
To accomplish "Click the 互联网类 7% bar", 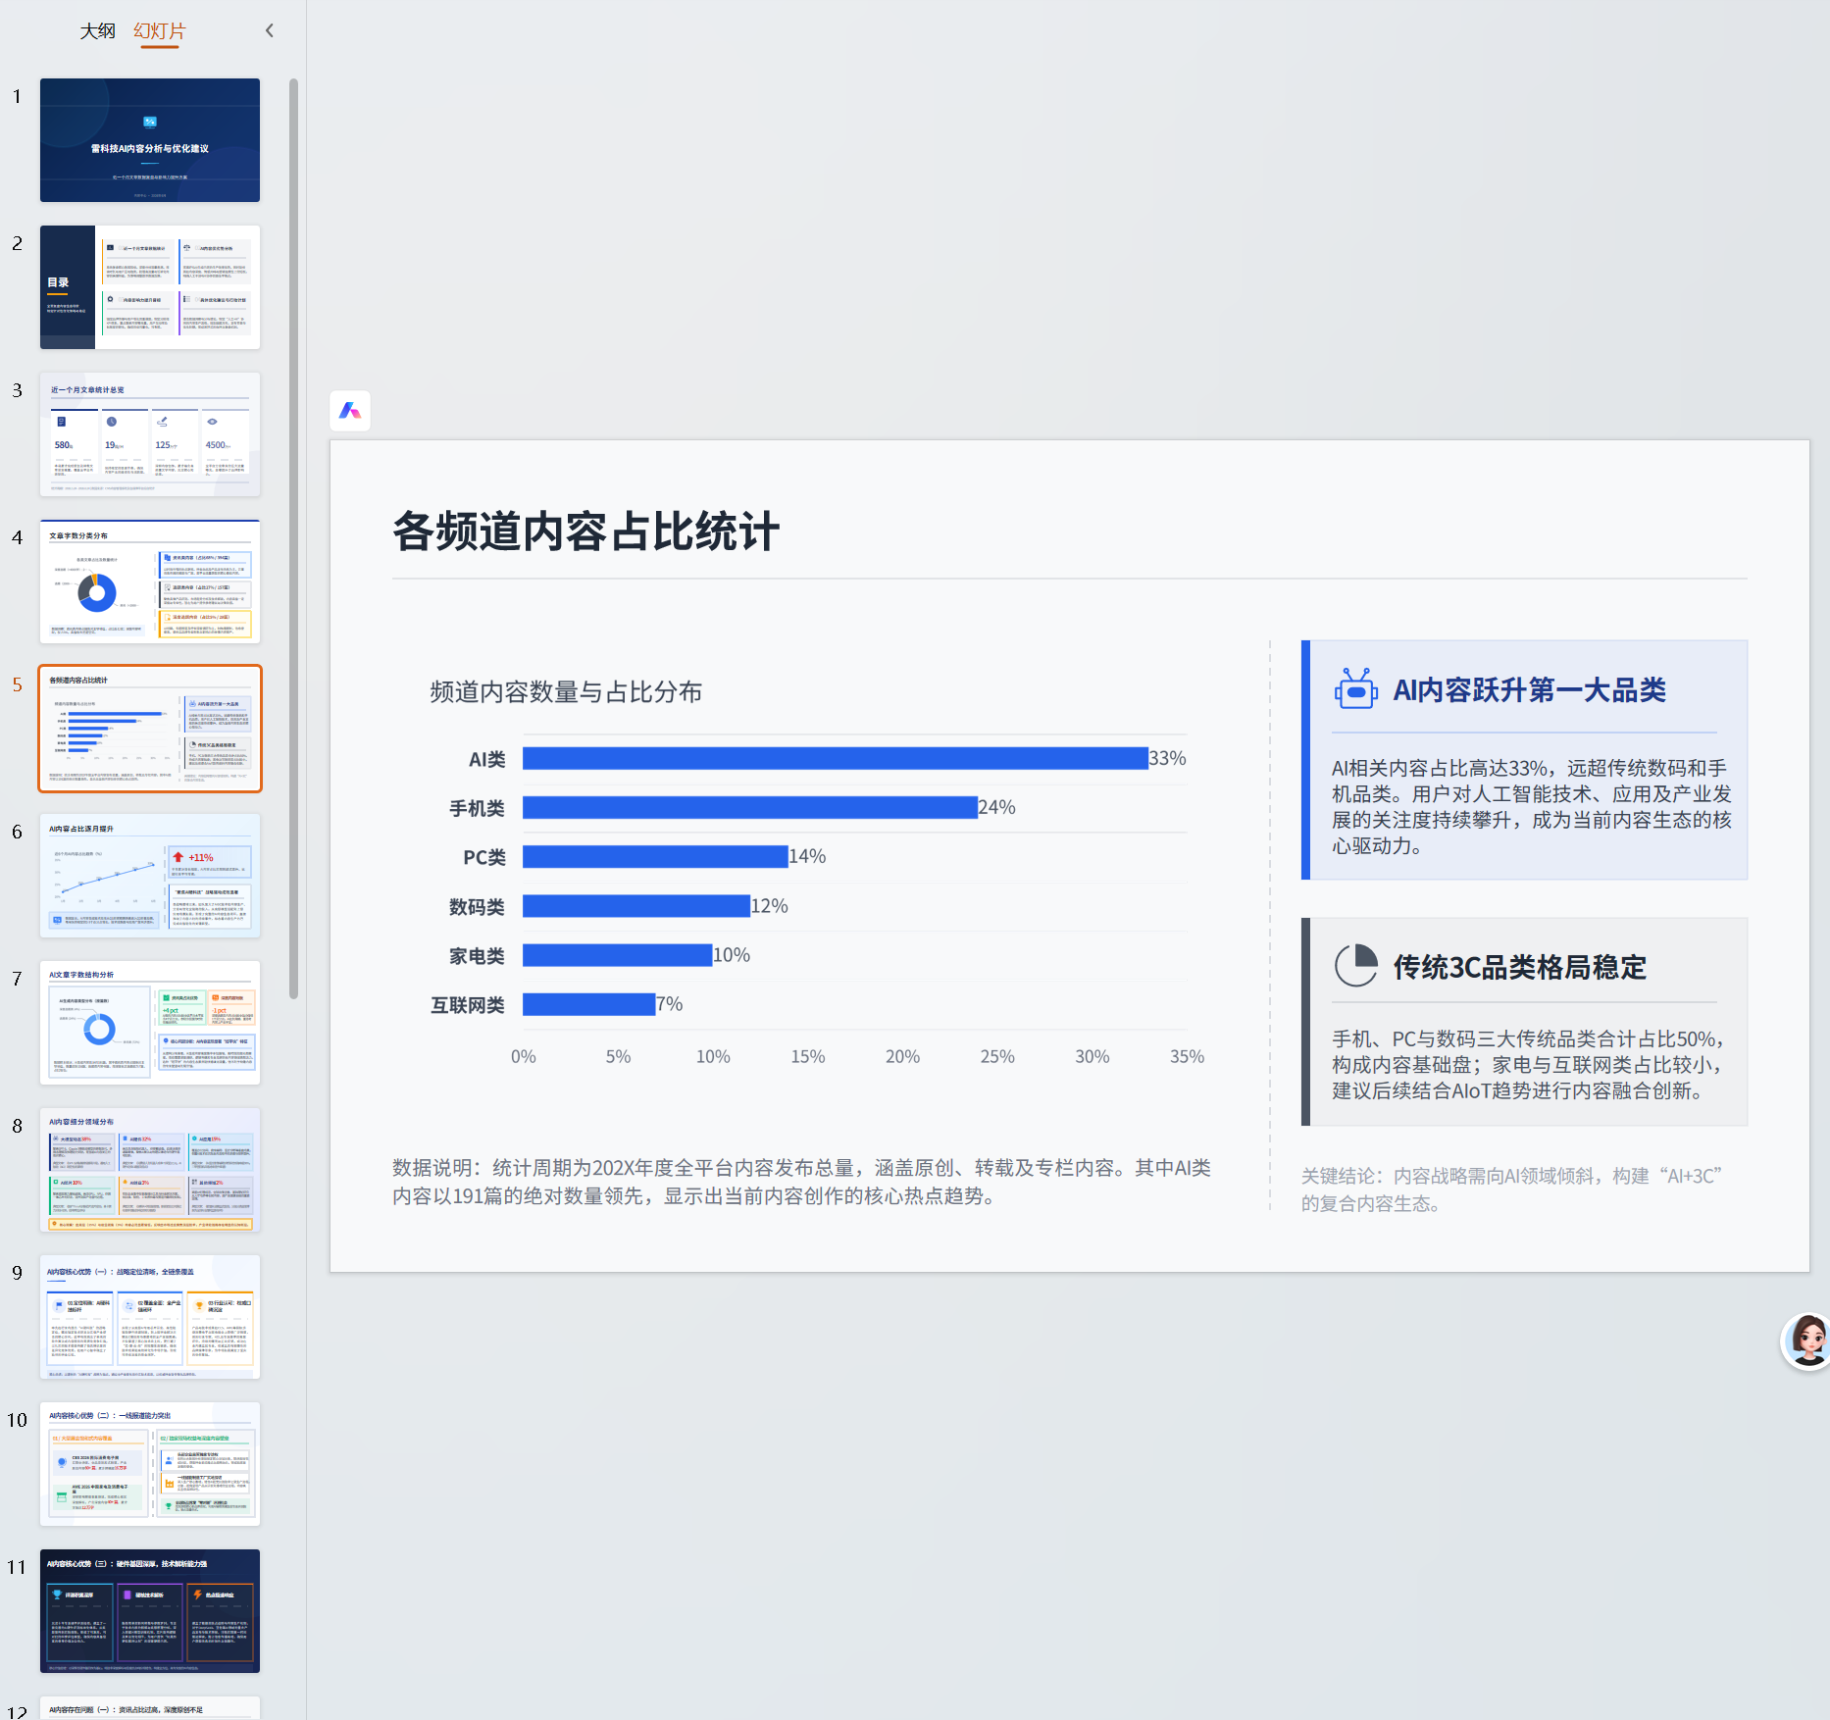I will click(588, 1004).
